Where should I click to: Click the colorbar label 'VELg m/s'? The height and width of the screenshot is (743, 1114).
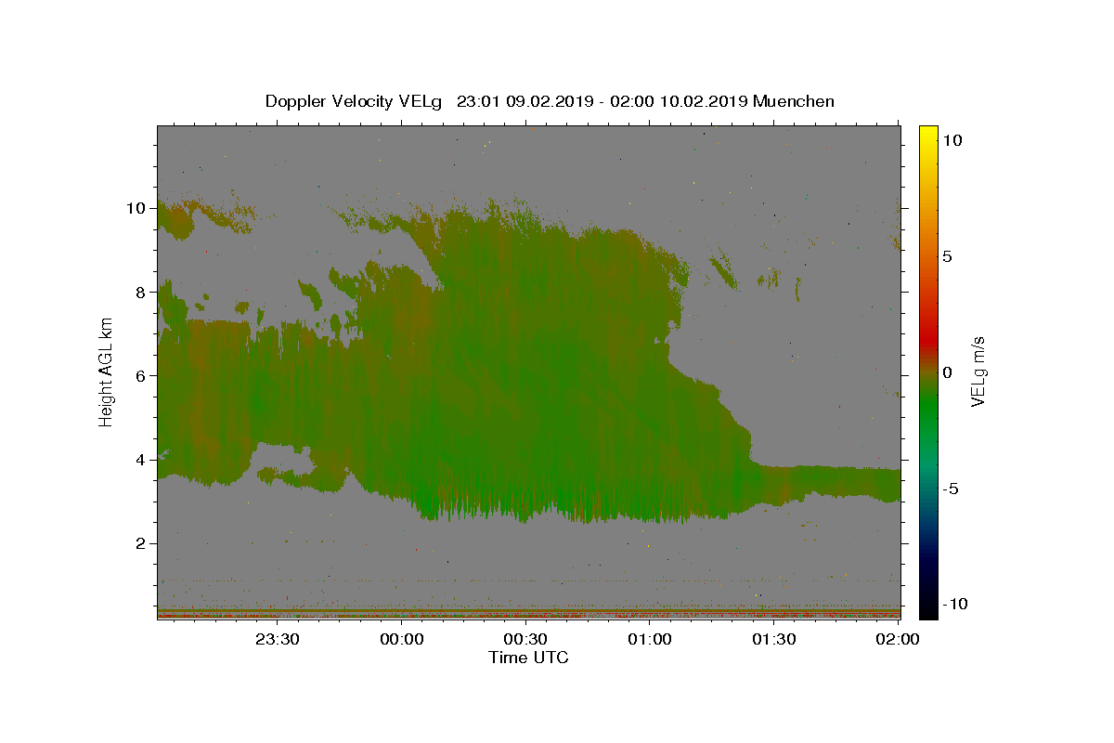(x=978, y=371)
